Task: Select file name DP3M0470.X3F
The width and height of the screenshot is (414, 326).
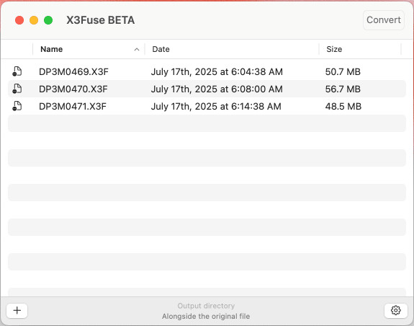Action: tap(73, 89)
